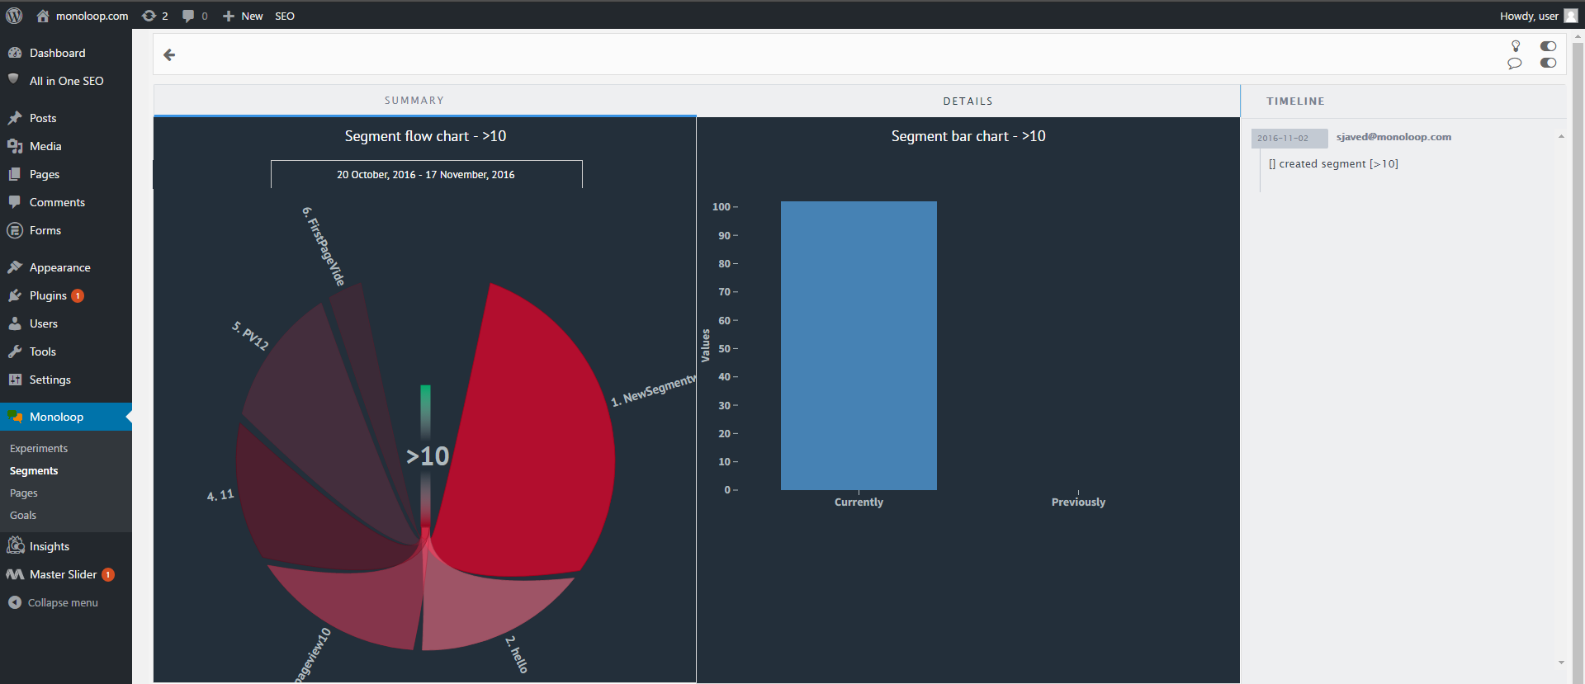Click the blue Currently bar

pyautogui.click(x=859, y=346)
